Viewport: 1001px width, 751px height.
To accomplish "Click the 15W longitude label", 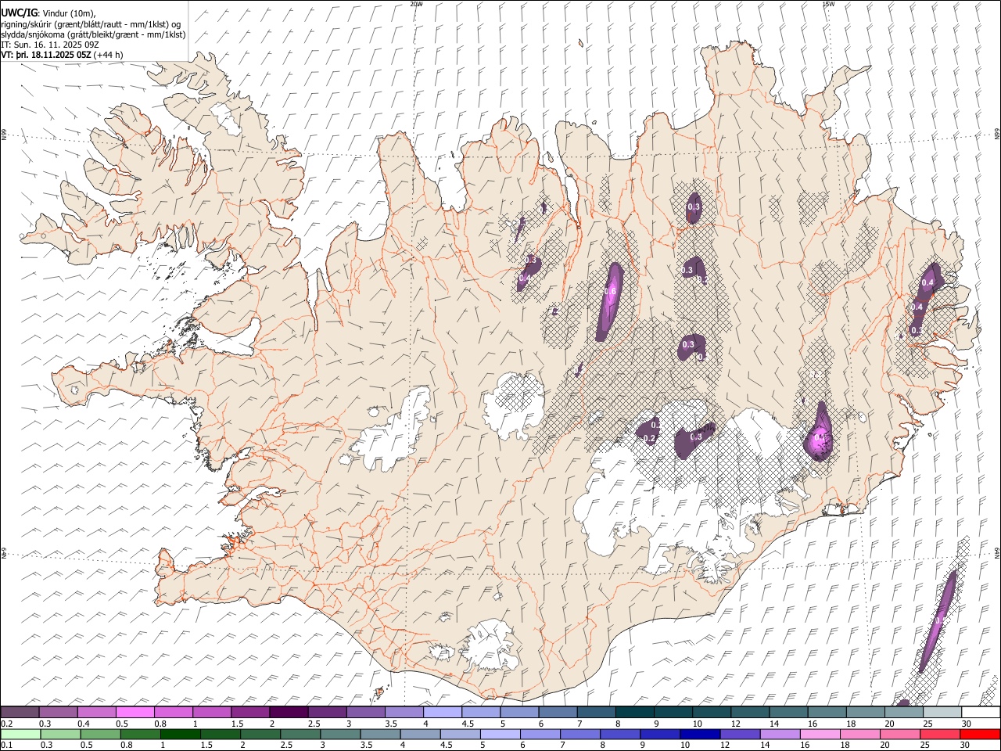I will coord(828,4).
